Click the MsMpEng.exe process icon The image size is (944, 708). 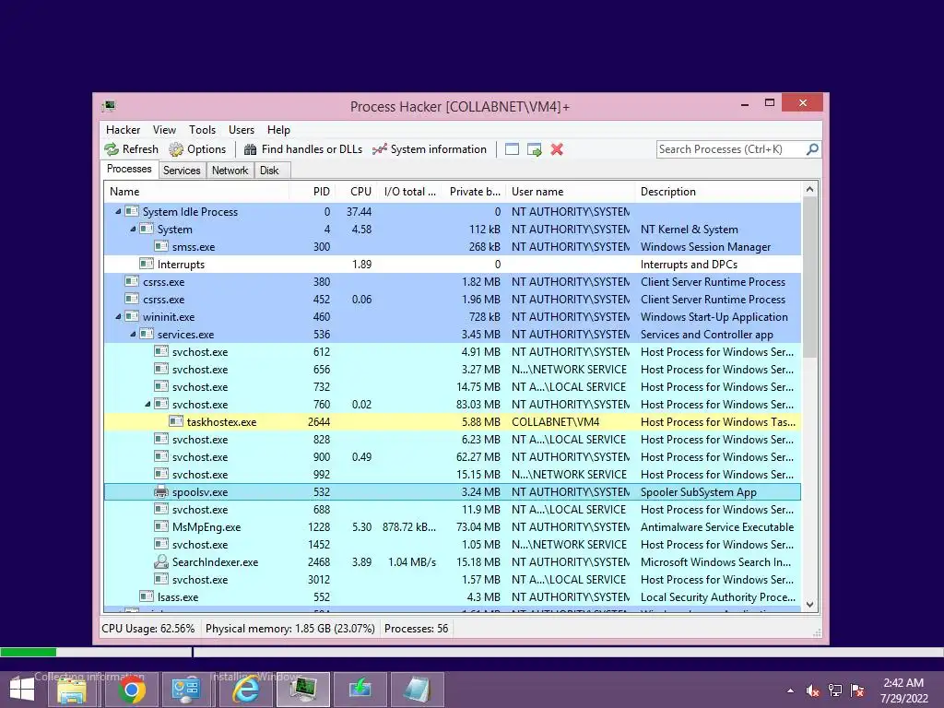pos(161,526)
